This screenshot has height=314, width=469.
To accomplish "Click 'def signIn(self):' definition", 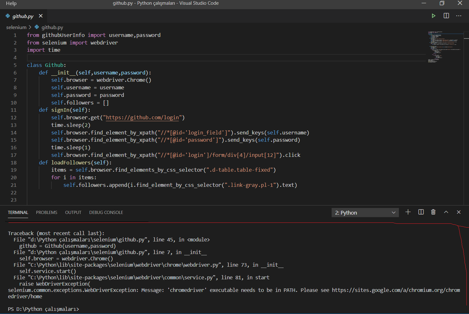I will (x=65, y=110).
